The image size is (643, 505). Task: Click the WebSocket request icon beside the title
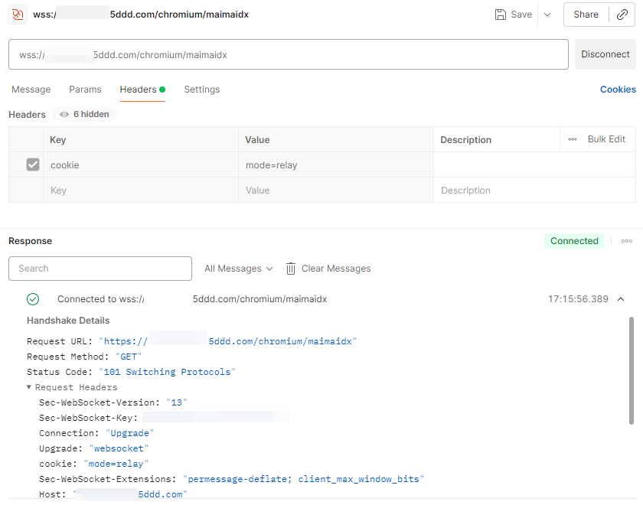(x=17, y=15)
